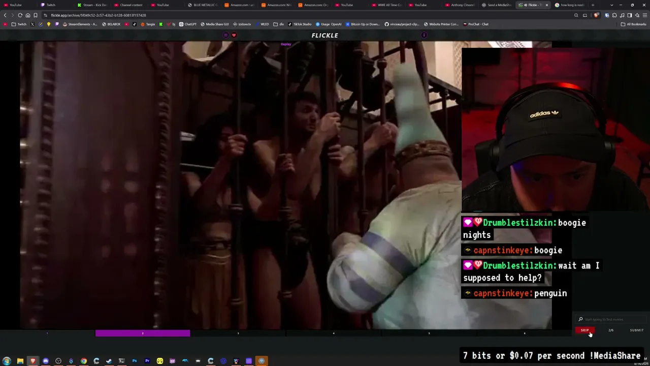650x366 pixels.
Task: Click the bookmark this page icon
Action: point(36,15)
